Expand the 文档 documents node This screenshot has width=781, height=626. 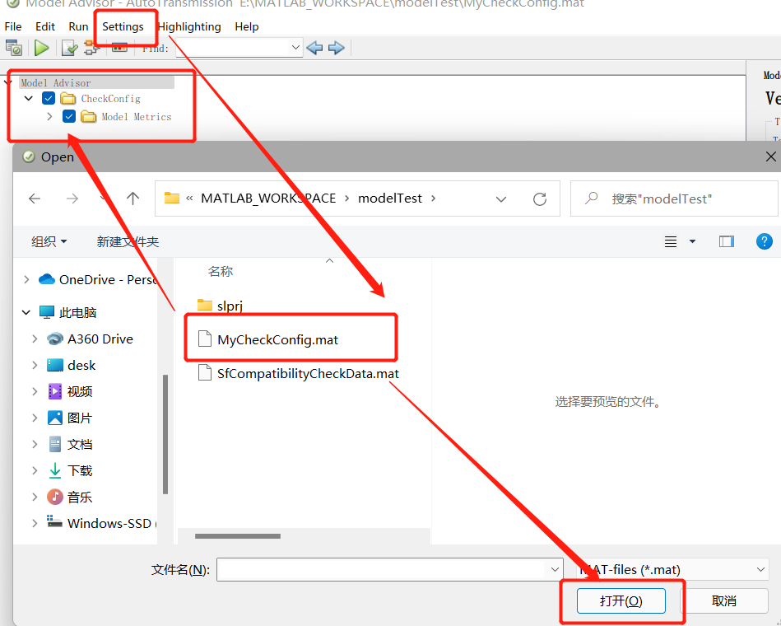tap(35, 444)
